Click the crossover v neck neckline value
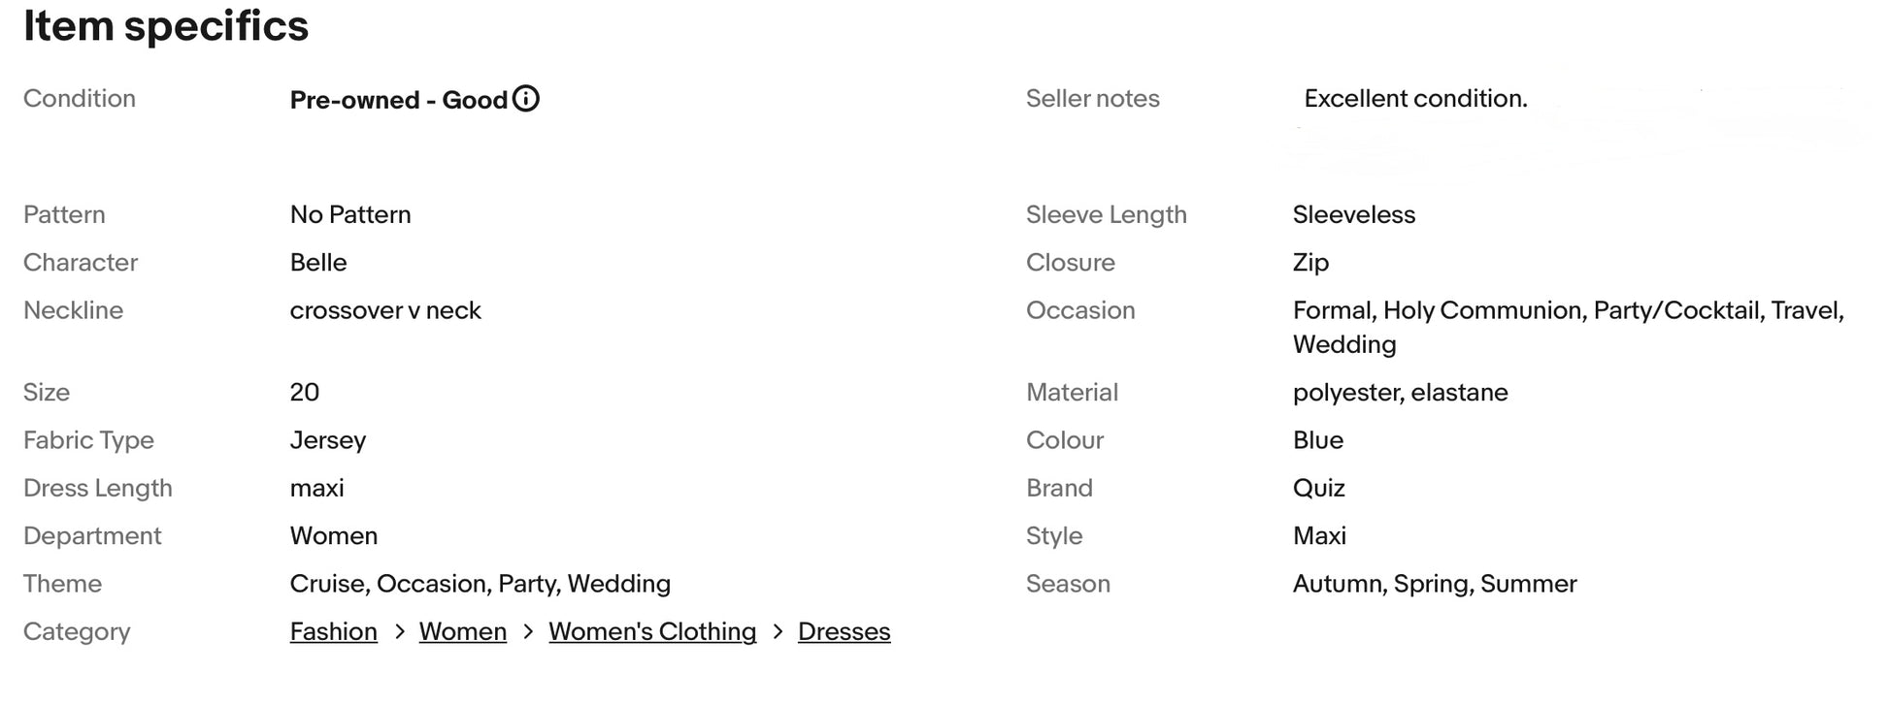 [385, 311]
